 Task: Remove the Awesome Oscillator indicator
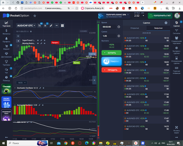[x=43, y=105]
